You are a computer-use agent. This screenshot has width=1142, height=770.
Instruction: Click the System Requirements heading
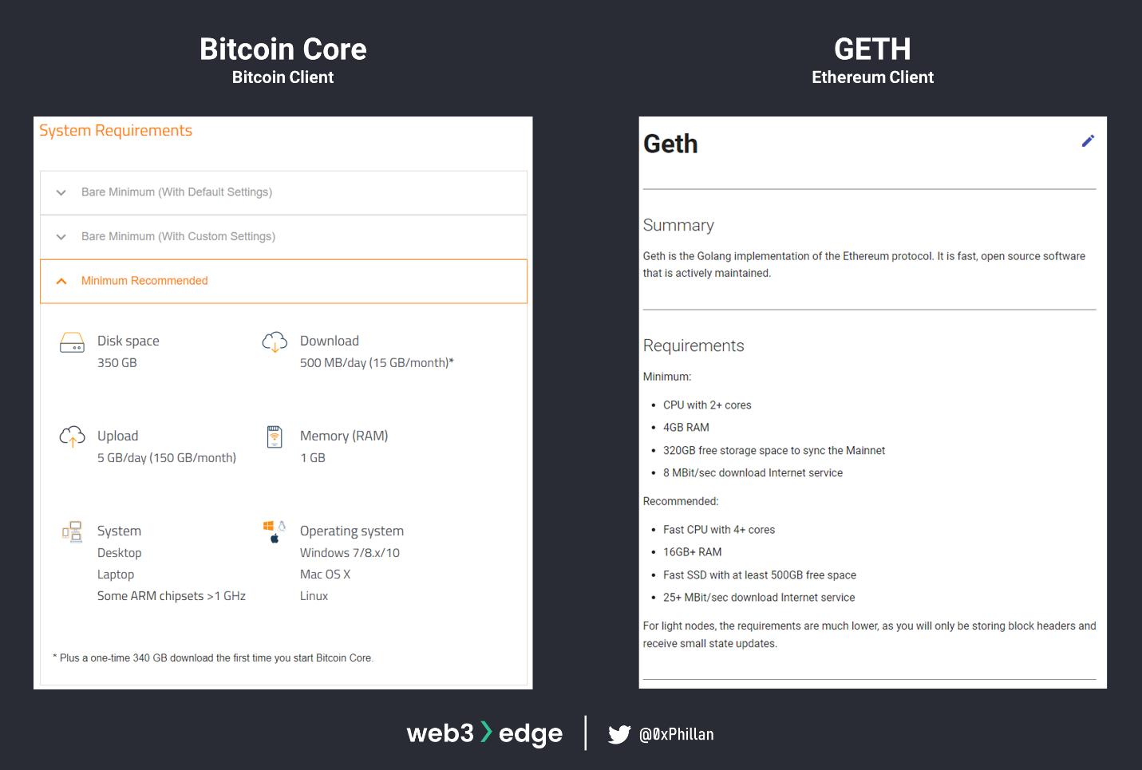coord(116,131)
